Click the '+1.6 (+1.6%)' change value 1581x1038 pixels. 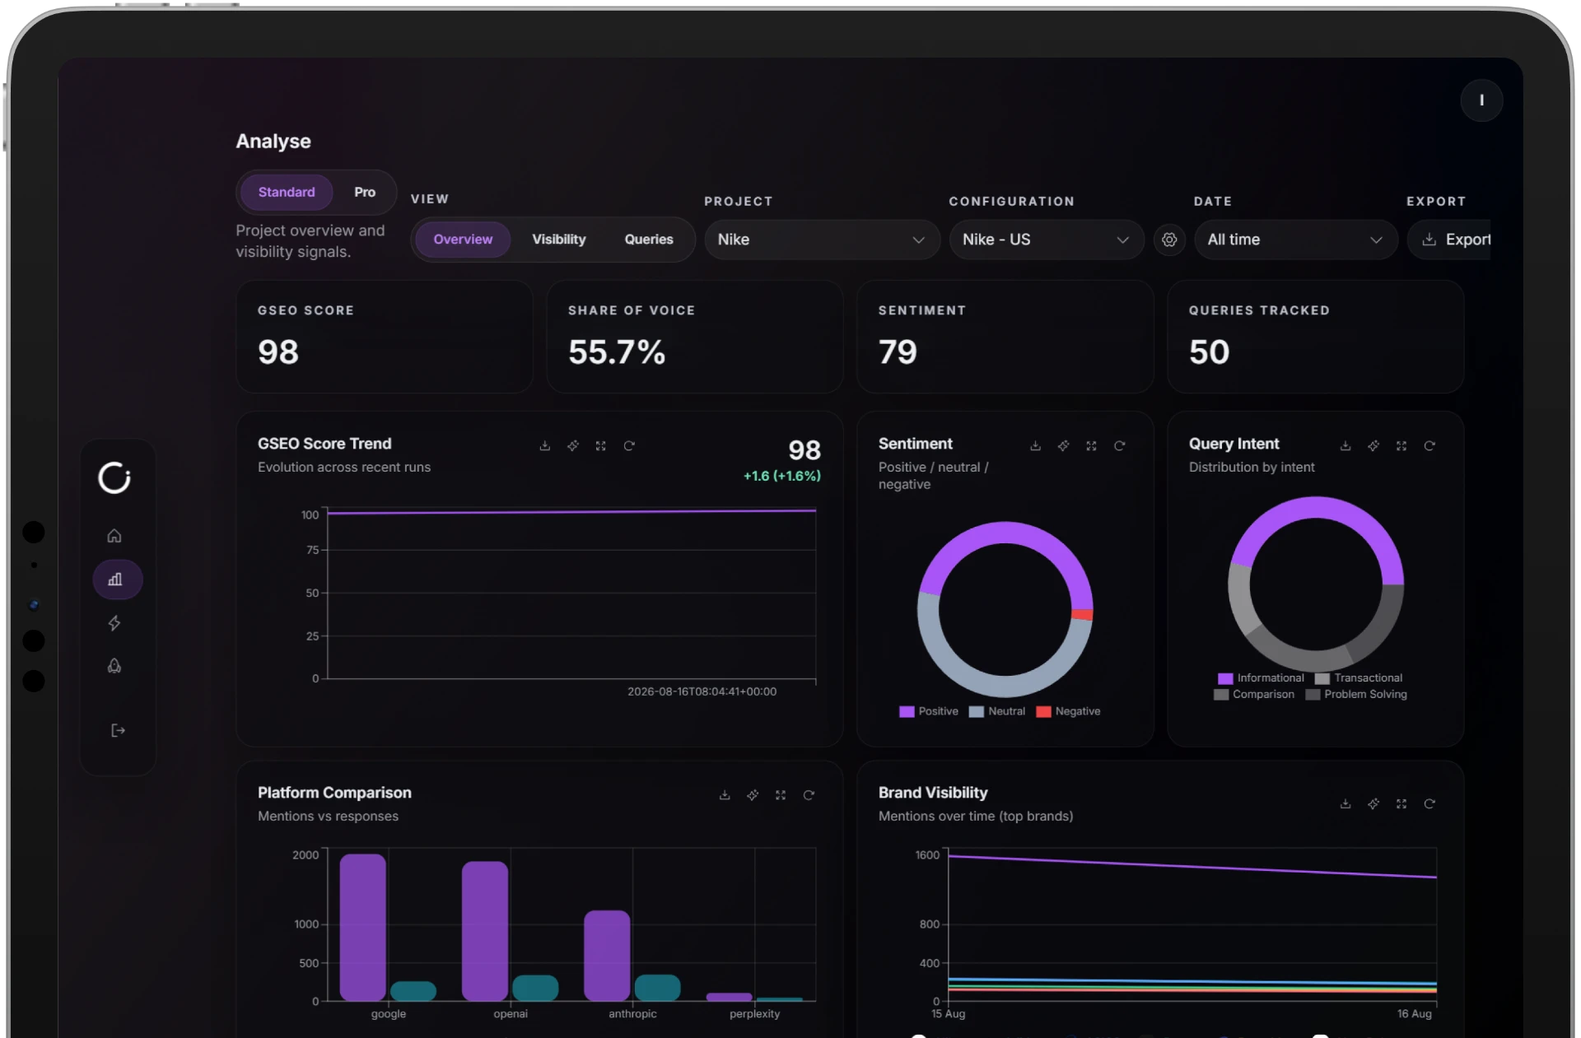tap(782, 476)
